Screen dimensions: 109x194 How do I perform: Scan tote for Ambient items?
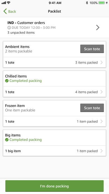[x=92, y=49]
